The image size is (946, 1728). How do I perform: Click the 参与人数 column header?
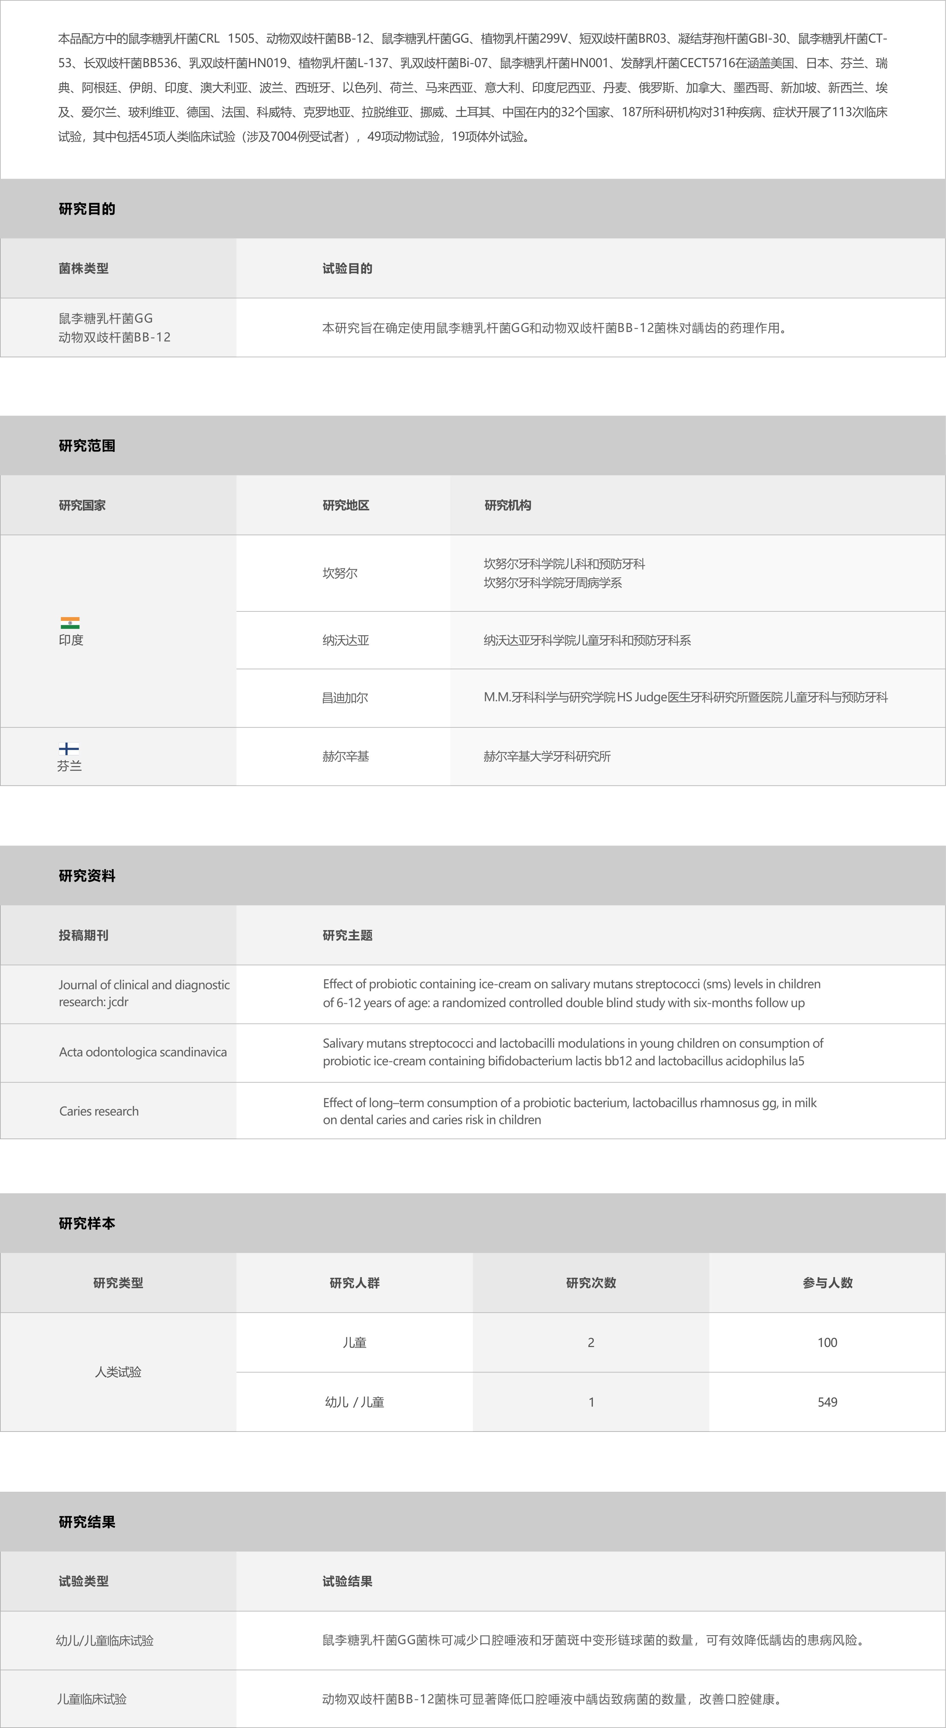pos(827,1282)
